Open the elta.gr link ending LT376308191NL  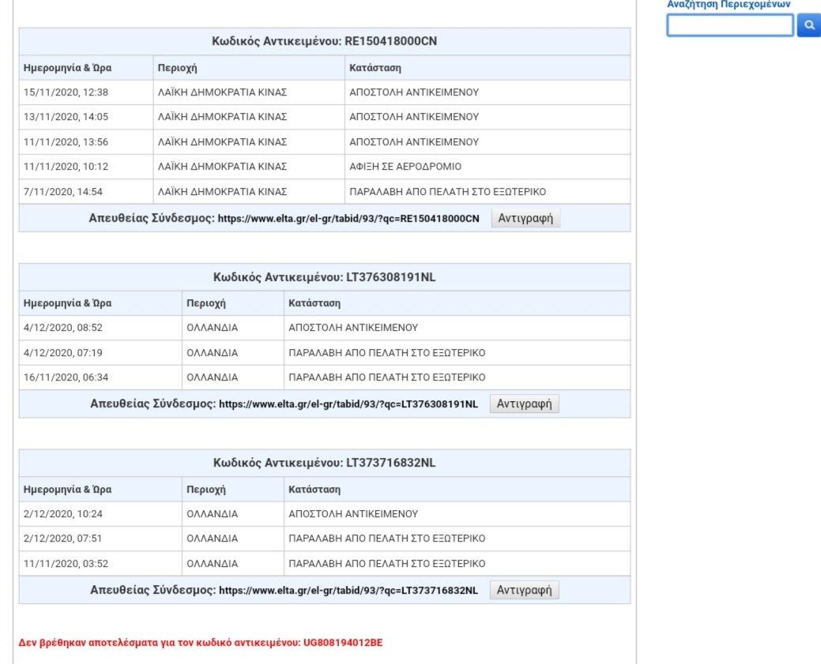pyautogui.click(x=348, y=404)
